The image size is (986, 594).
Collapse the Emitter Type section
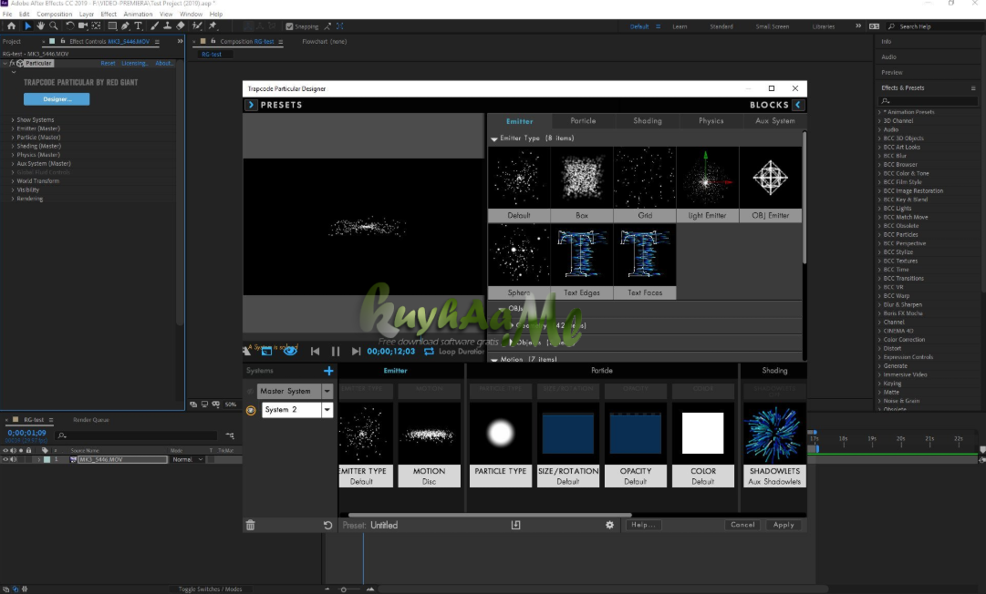point(494,138)
